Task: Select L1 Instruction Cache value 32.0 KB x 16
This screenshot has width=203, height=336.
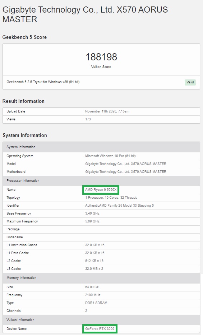Action: point(95,245)
